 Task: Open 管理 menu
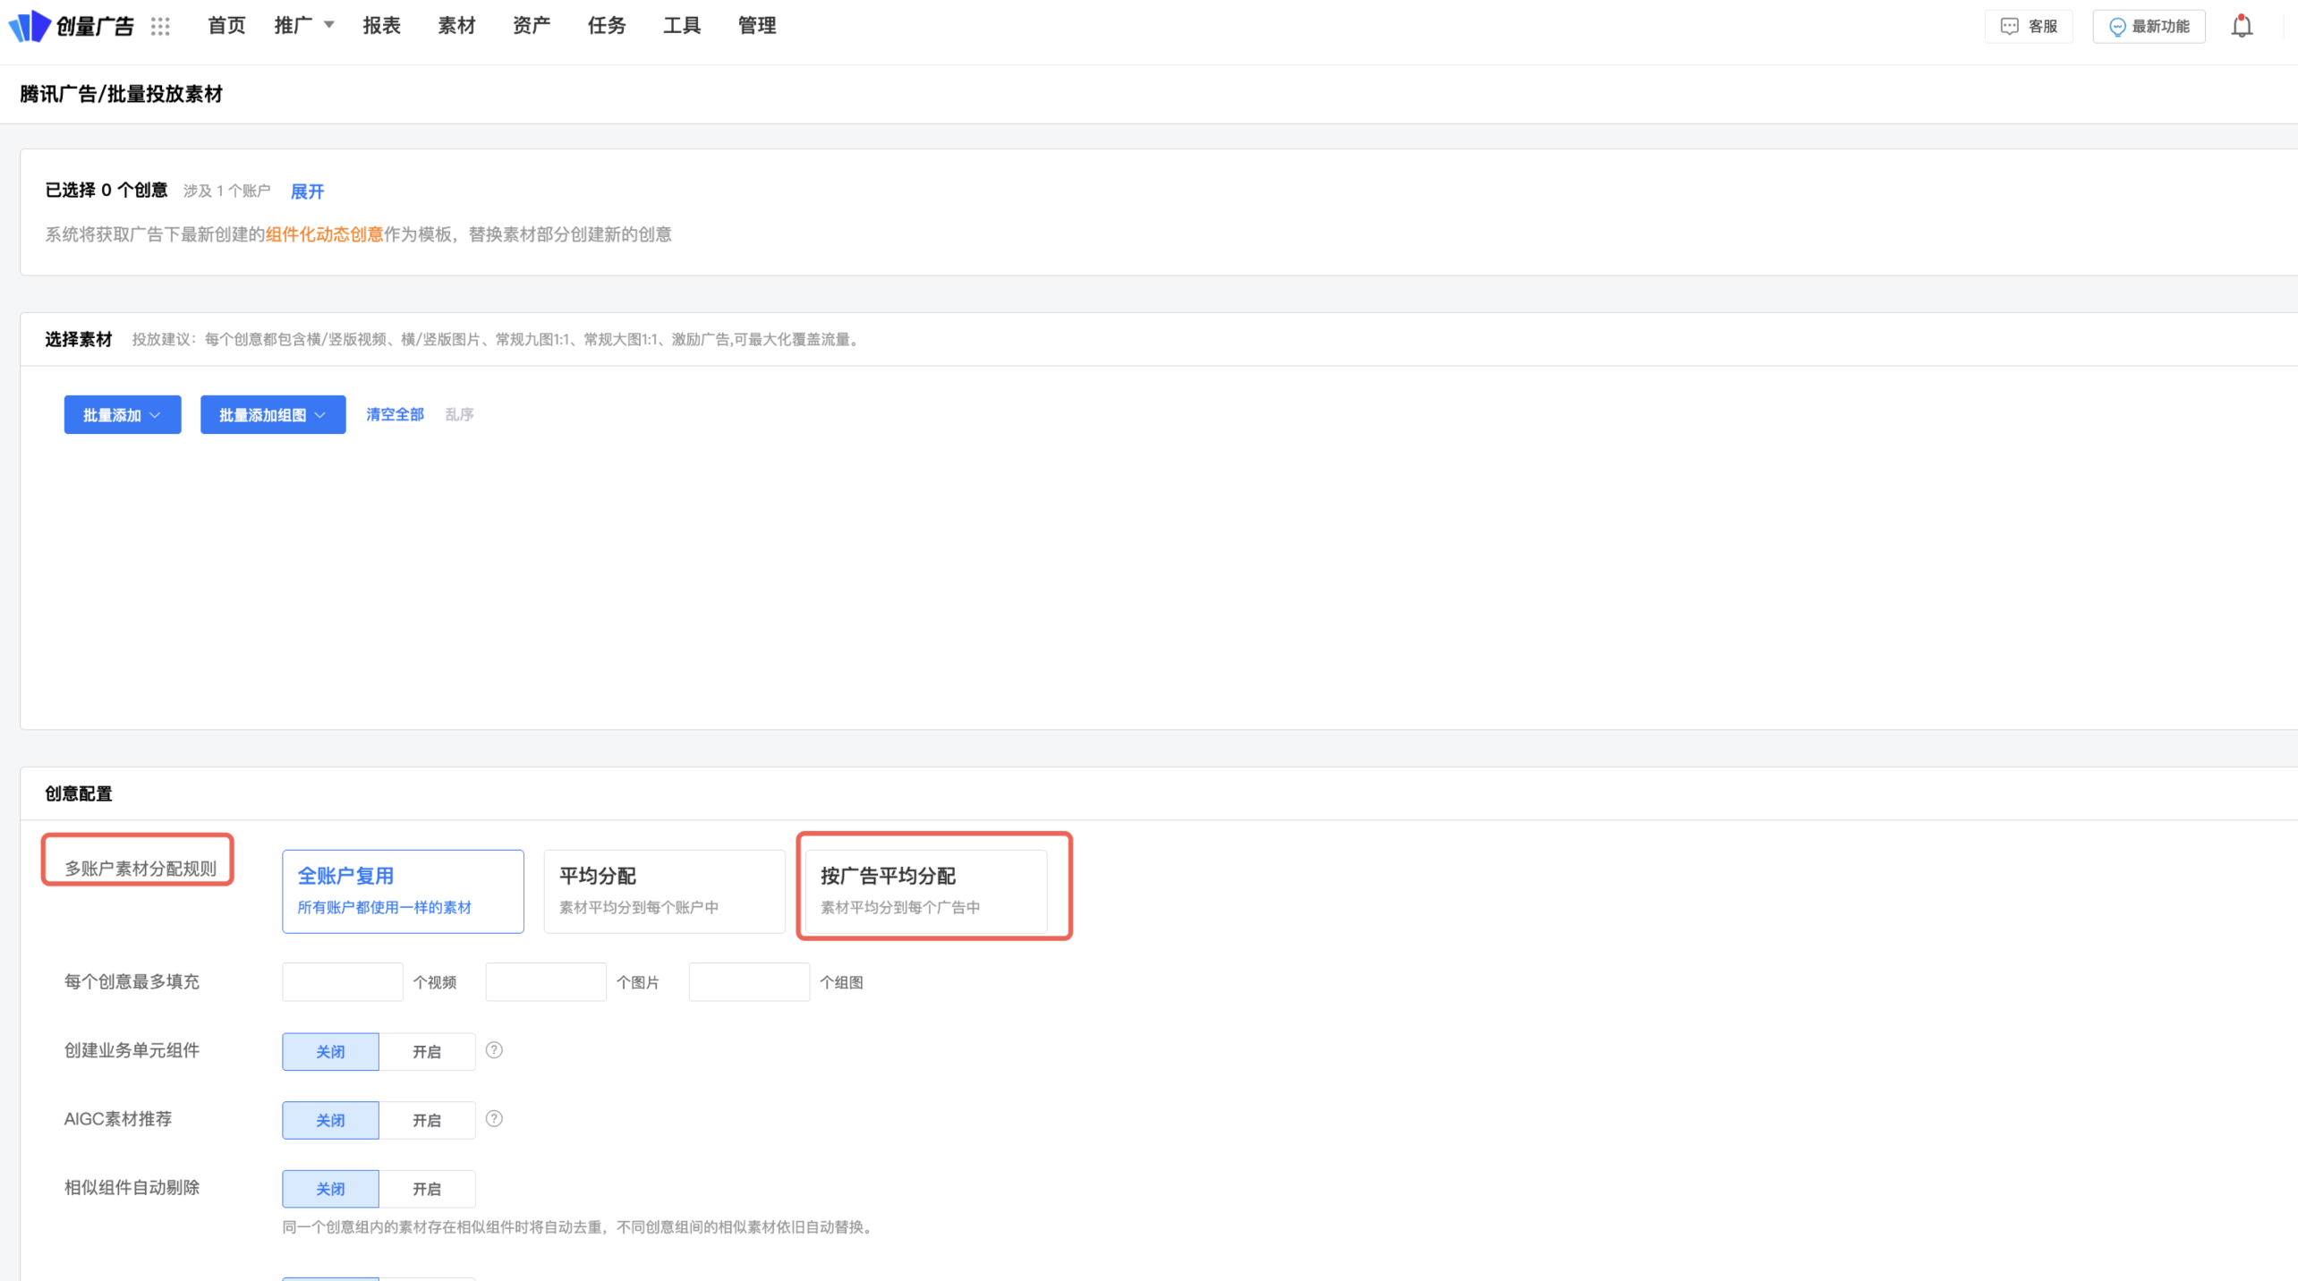coord(757,26)
